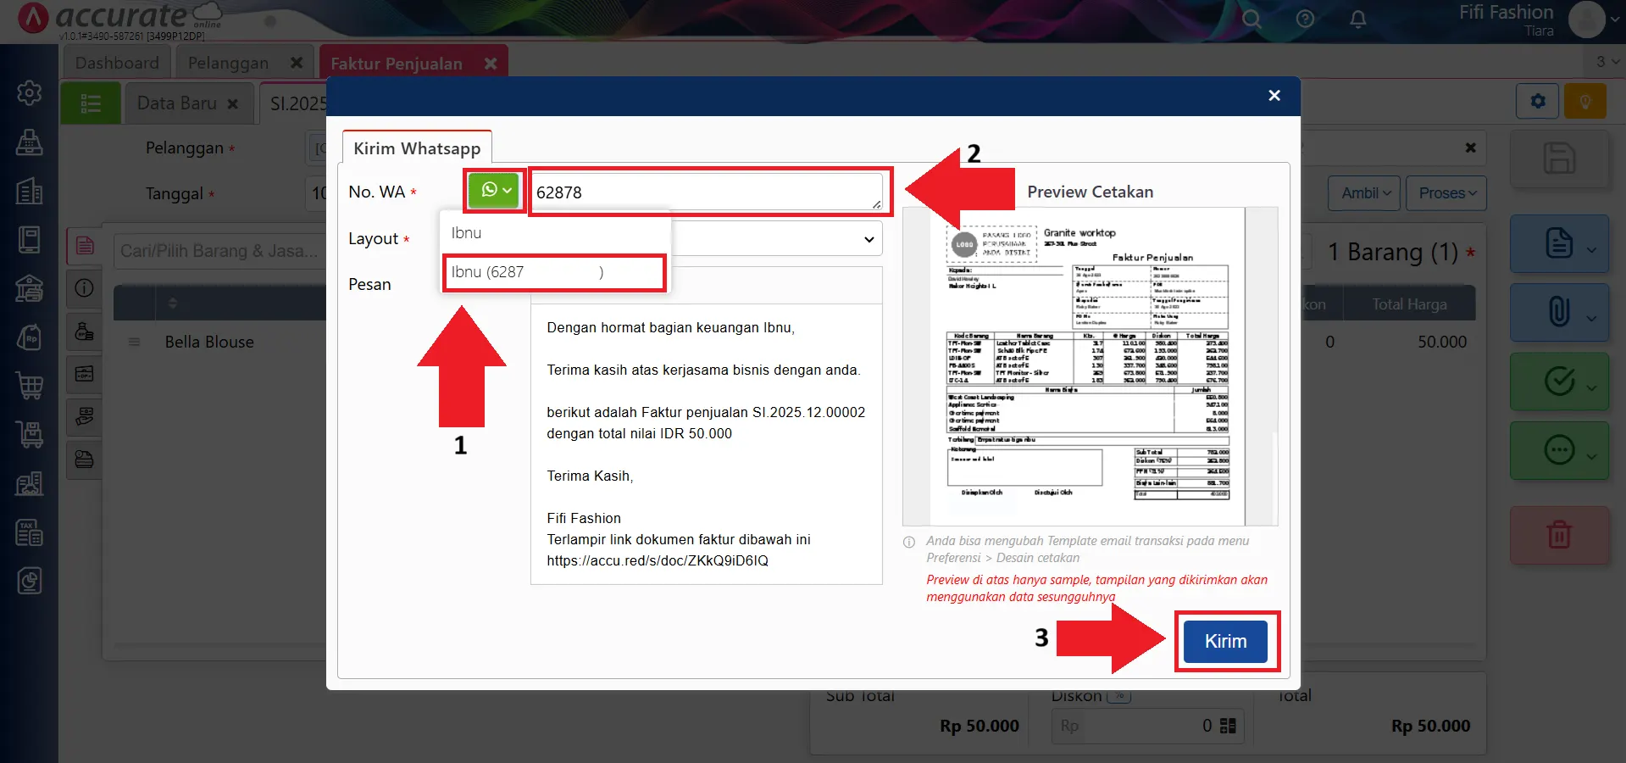
Task: Click the attachment paperclip icon on right panel
Action: (x=1559, y=312)
